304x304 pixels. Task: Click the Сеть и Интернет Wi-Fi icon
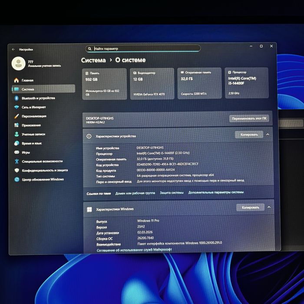tap(17, 107)
